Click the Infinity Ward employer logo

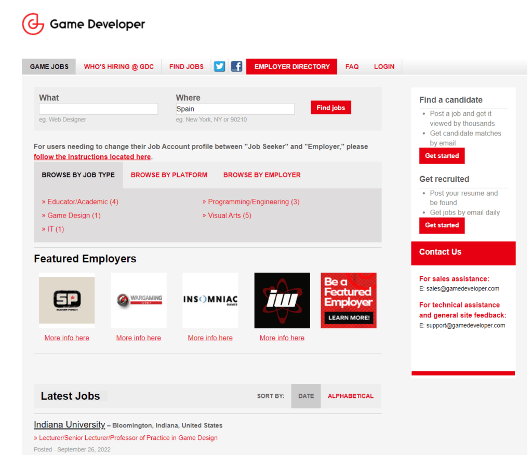click(282, 300)
